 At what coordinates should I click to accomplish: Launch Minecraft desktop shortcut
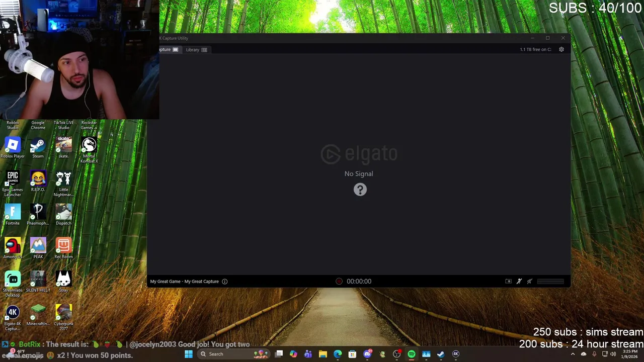(x=38, y=316)
